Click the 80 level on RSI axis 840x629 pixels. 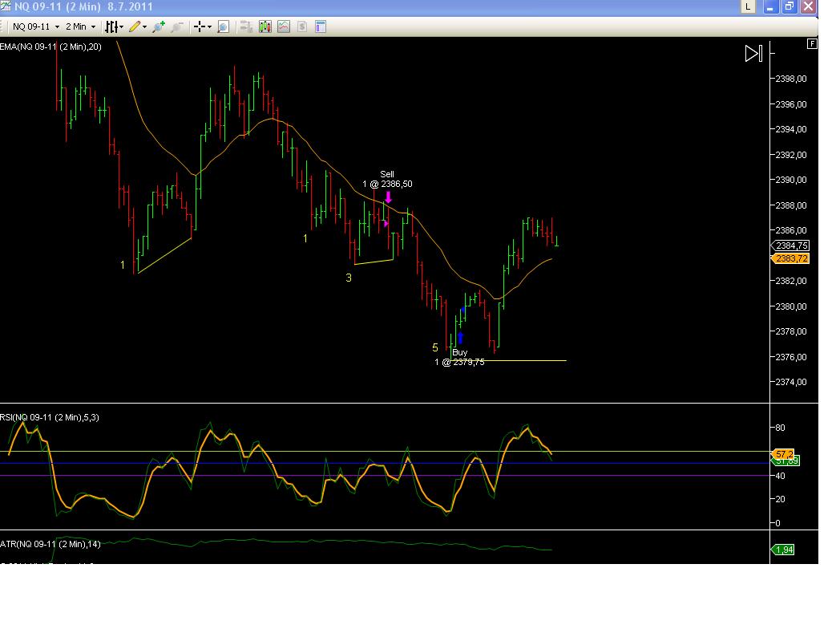780,428
